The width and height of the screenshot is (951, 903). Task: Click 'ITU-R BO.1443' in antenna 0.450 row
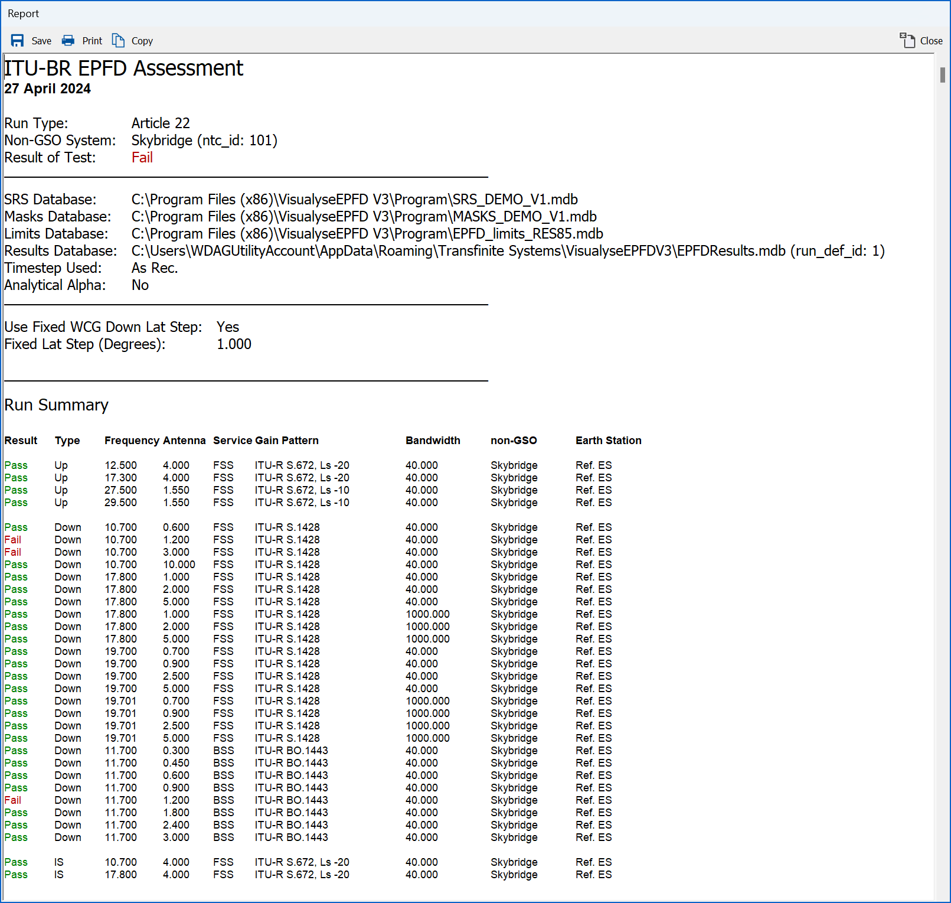click(x=292, y=763)
